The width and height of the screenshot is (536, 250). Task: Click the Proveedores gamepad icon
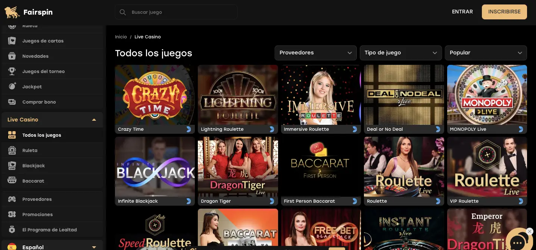[12, 199]
